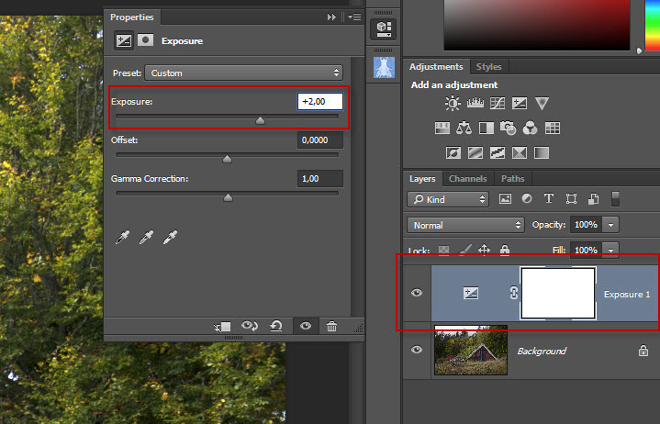
Task: Turn layer filtering switch on or off
Action: (x=615, y=199)
